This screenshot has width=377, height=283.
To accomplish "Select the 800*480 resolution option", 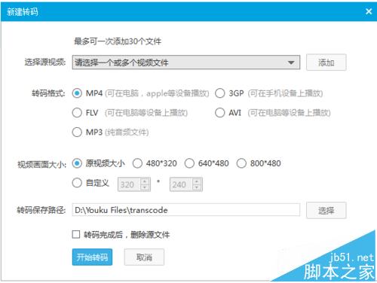I will coord(241,163).
